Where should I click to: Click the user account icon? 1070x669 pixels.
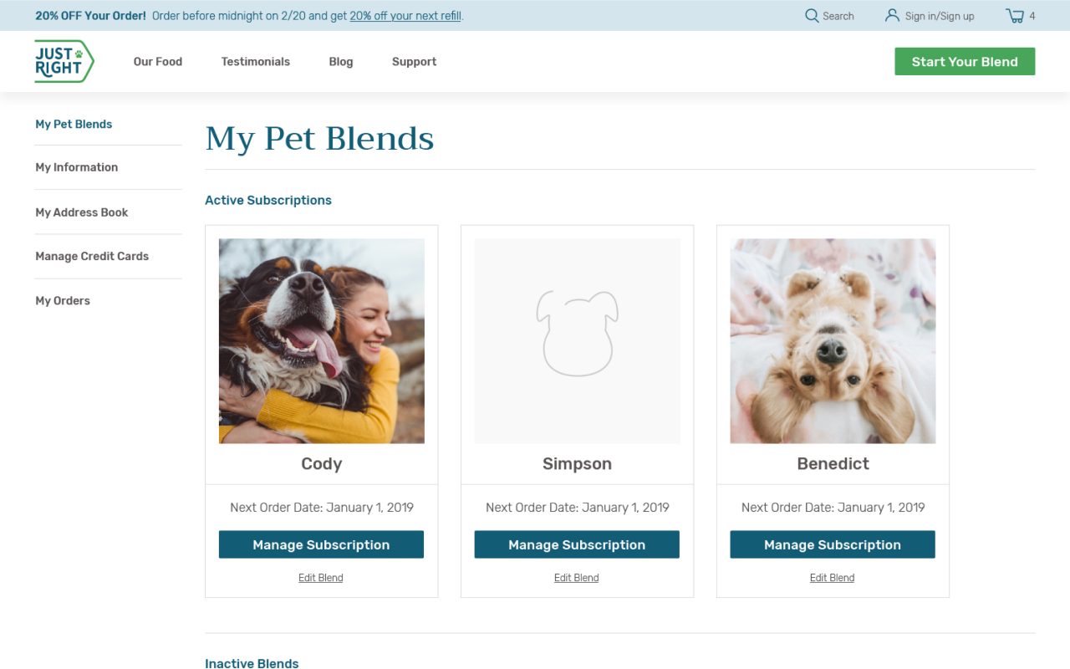pos(892,16)
